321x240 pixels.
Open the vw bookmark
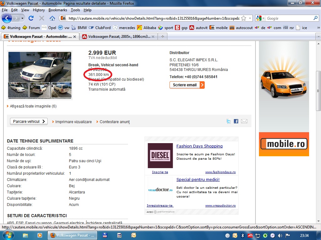(64, 28)
